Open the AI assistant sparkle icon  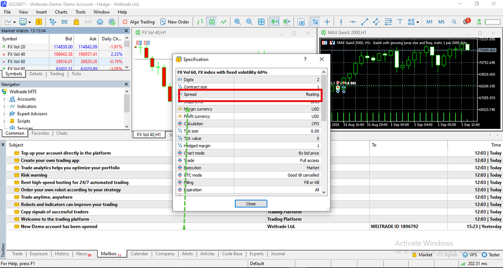coord(53,22)
